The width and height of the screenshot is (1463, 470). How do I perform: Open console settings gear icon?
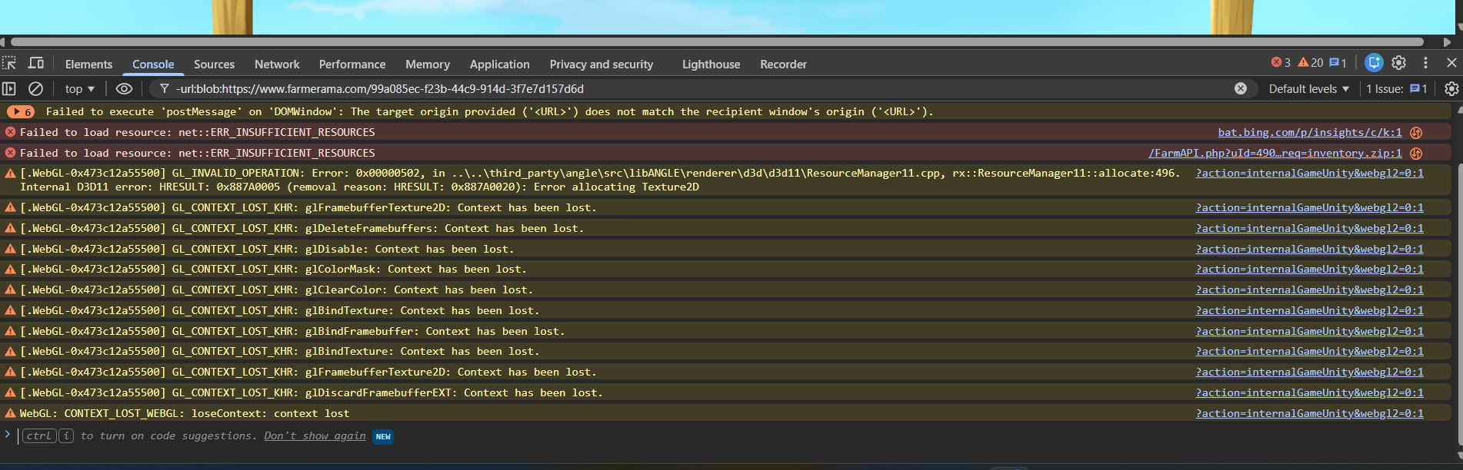[x=1451, y=89]
